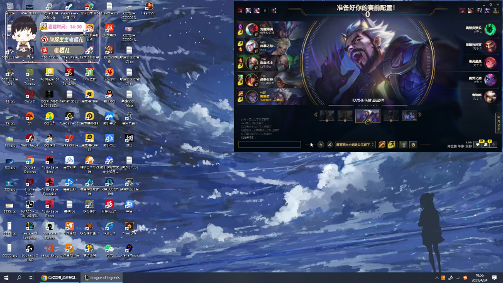Open the chroma color picker under the selected skin
This screenshot has height=283, width=503.
(368, 123)
